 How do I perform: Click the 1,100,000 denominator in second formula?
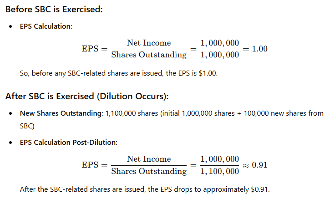point(219,171)
